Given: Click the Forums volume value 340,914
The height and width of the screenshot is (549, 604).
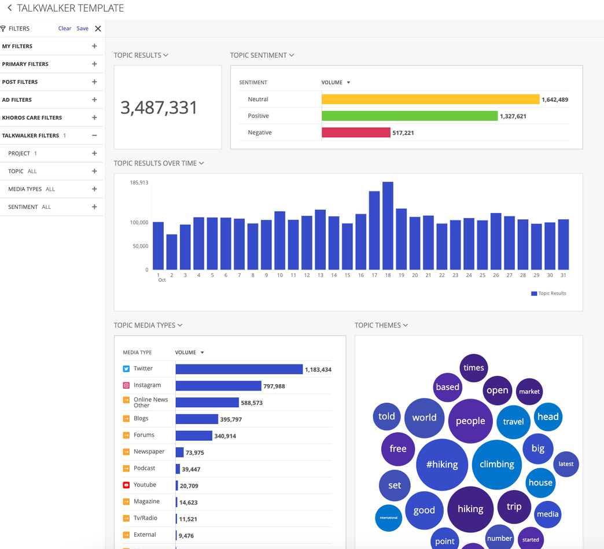Looking at the screenshot, I should 226,436.
